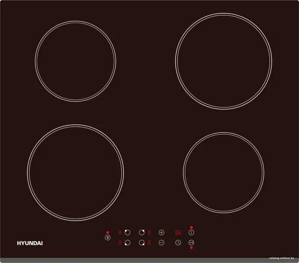Click the HYUNDAI brand logo
The width and height of the screenshot is (299, 263).
pos(29,243)
